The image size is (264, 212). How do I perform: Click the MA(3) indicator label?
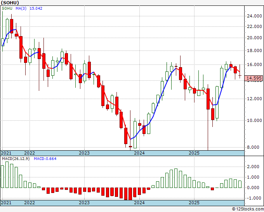click(21, 9)
